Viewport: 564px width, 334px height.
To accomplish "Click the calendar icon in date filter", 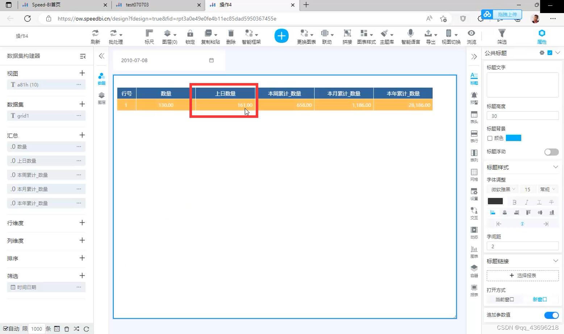I will 211,60.
